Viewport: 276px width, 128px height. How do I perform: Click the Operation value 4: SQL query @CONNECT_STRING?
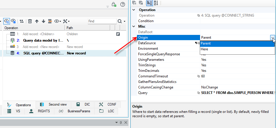[x=228, y=15]
